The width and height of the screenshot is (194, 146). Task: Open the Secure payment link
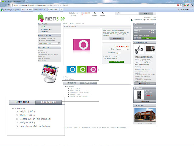point(44,58)
